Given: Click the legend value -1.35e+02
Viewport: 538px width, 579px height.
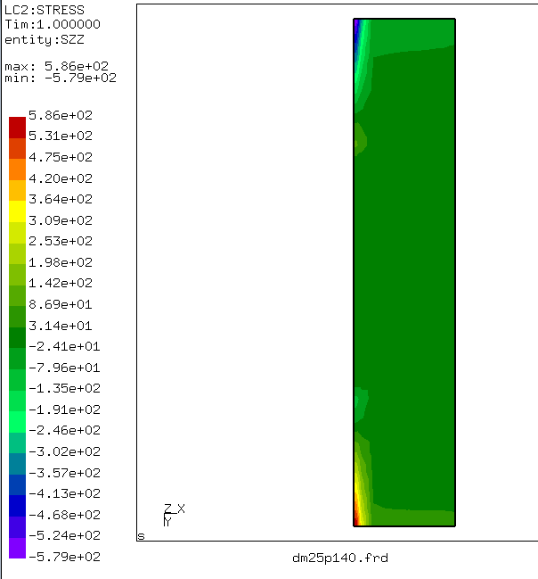Looking at the screenshot, I should point(64,388).
